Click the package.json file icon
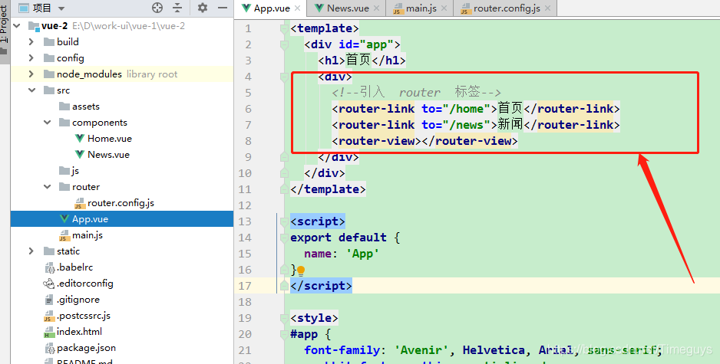The height and width of the screenshot is (364, 720). [x=50, y=349]
